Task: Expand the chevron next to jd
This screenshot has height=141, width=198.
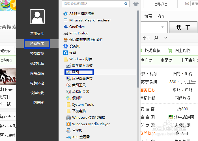Action: click(166, 38)
